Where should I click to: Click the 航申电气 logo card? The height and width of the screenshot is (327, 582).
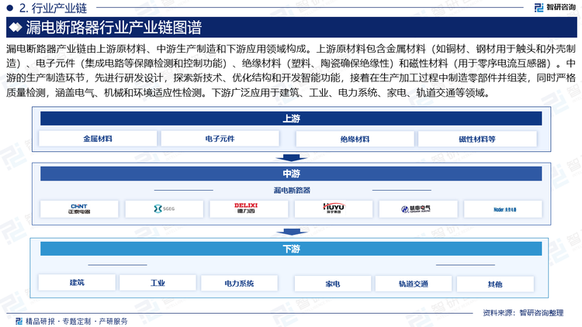pos(418,208)
